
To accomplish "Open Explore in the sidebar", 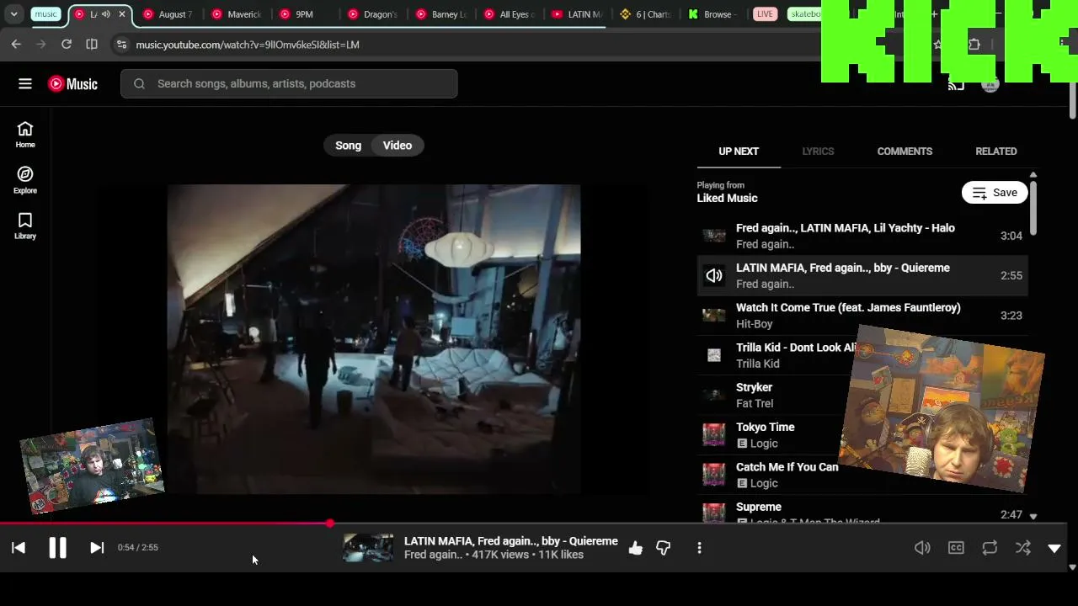I will click(25, 180).
